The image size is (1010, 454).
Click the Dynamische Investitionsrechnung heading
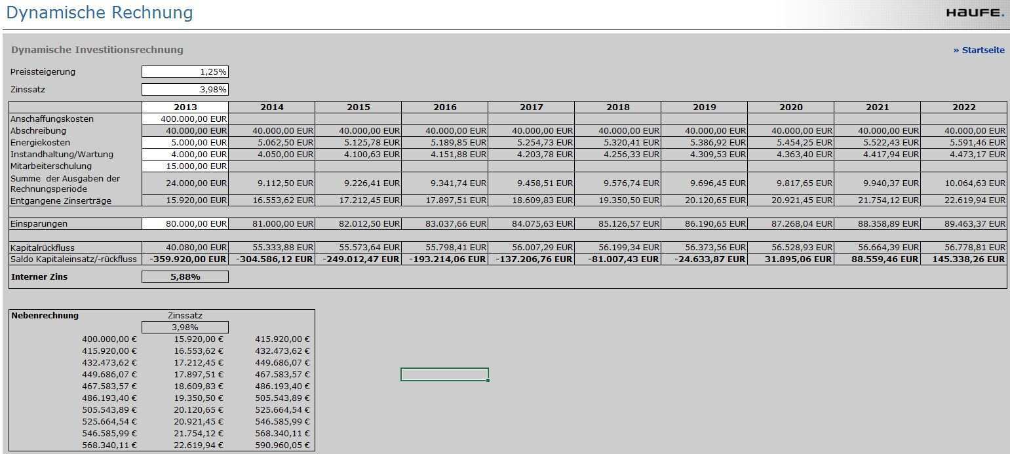[x=97, y=50]
